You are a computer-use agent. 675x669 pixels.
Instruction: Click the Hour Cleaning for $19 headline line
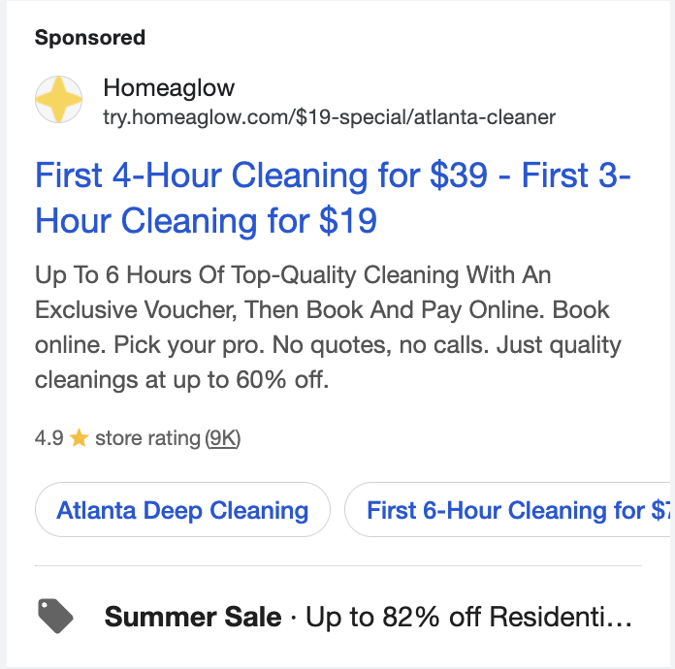click(206, 221)
